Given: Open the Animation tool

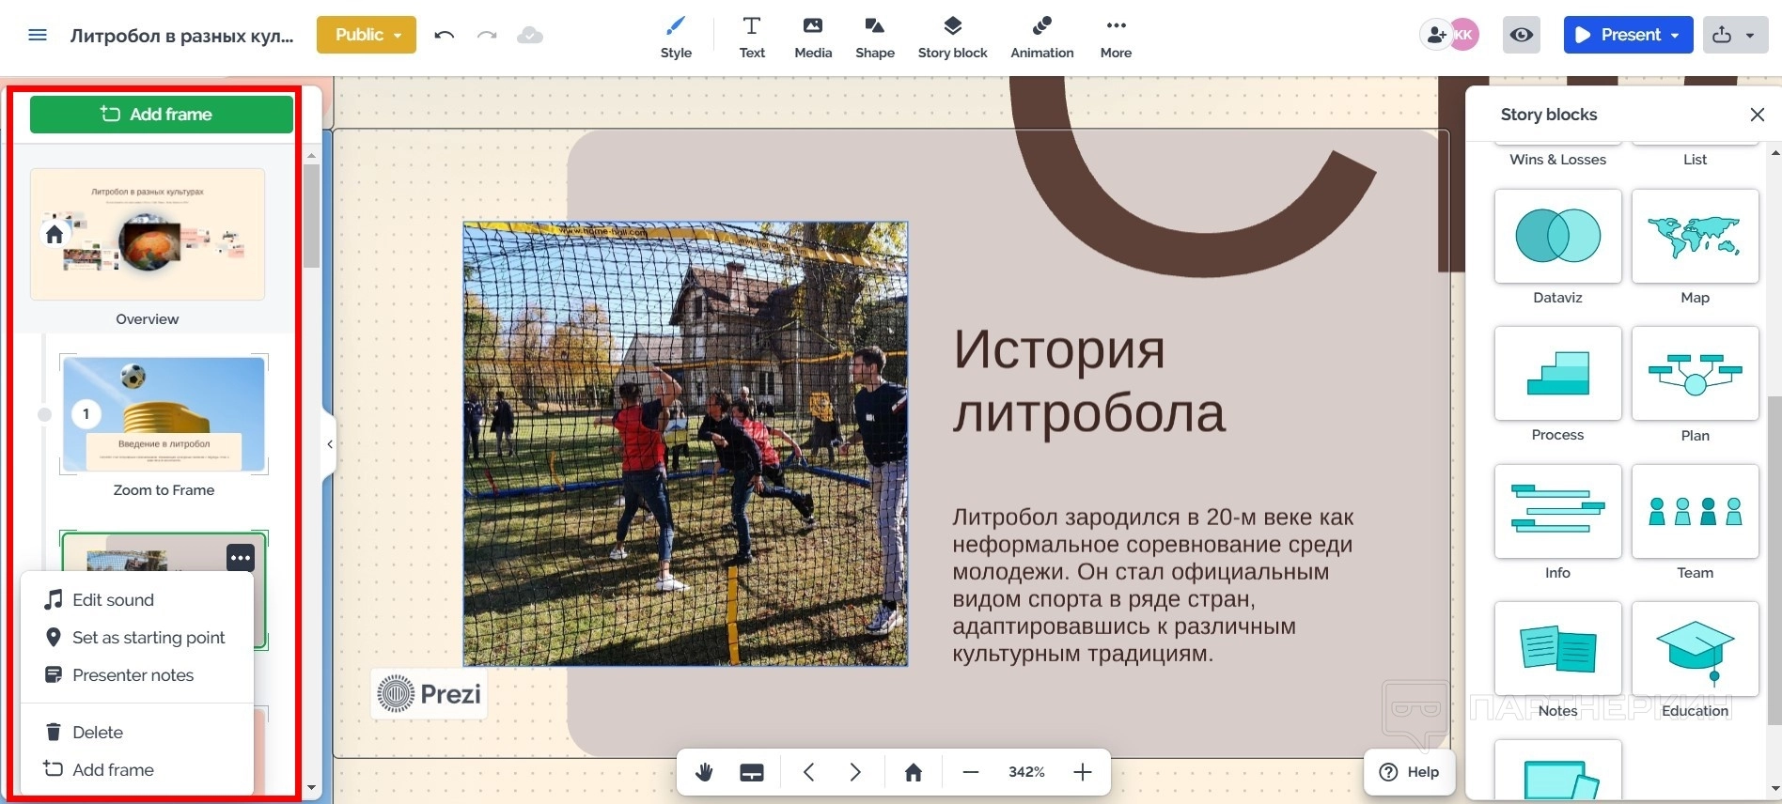Looking at the screenshot, I should (x=1041, y=38).
